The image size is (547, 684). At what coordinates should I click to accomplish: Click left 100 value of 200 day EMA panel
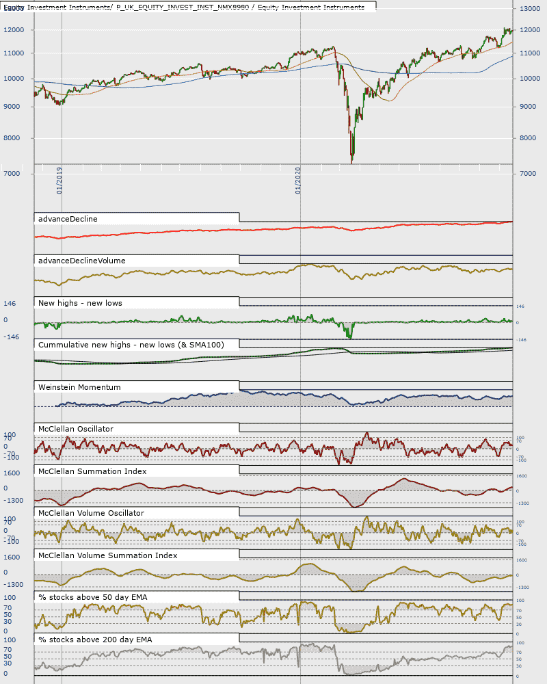pyautogui.click(x=10, y=640)
